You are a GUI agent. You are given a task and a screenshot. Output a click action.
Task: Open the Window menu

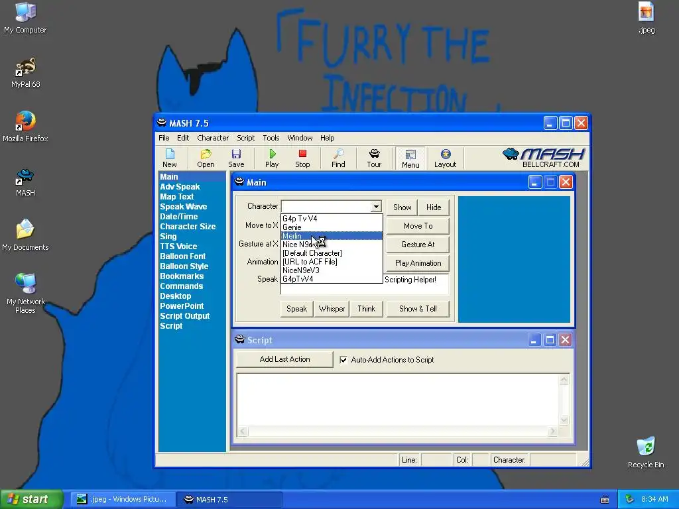(300, 138)
